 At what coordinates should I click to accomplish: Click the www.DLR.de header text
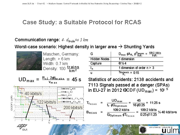[x=28, y=3]
